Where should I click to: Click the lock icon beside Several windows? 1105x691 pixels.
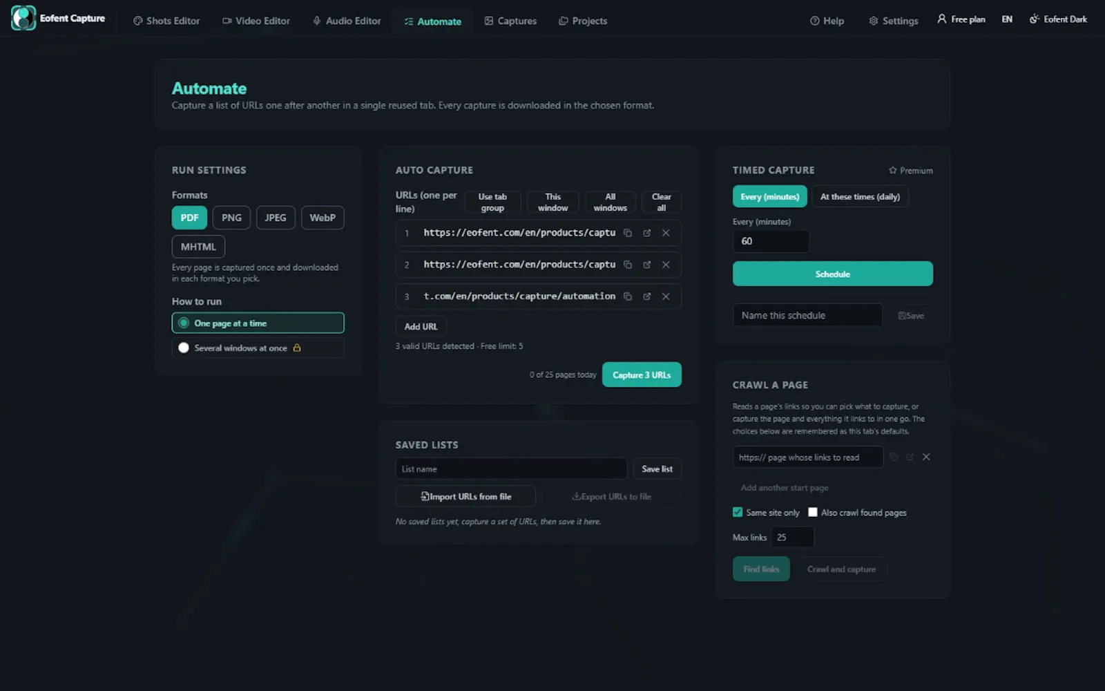coord(297,348)
